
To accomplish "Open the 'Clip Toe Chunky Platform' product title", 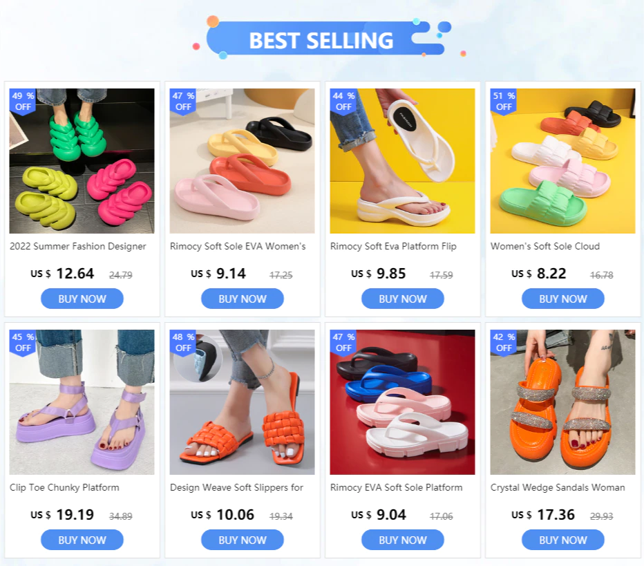I will (x=64, y=487).
